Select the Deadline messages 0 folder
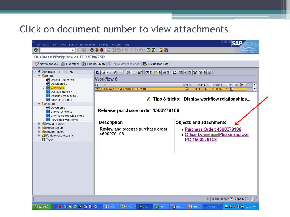290x217 pixels. point(64,96)
